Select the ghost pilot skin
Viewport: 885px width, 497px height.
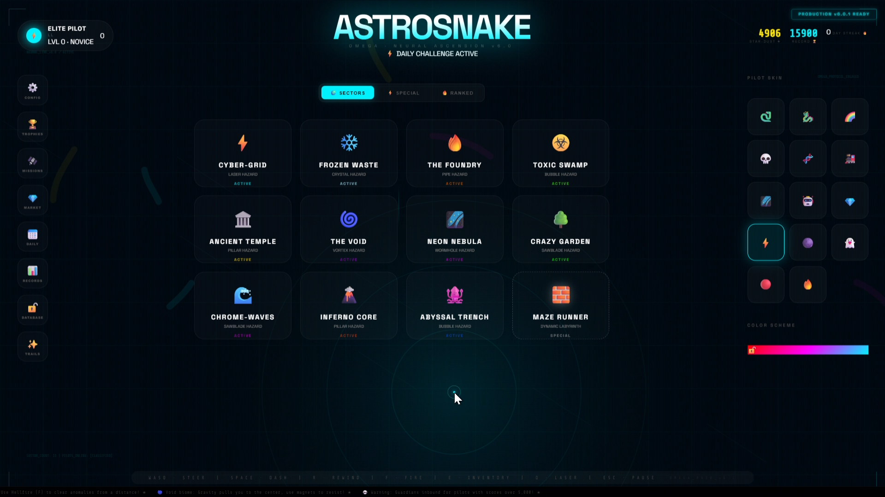pos(849,243)
